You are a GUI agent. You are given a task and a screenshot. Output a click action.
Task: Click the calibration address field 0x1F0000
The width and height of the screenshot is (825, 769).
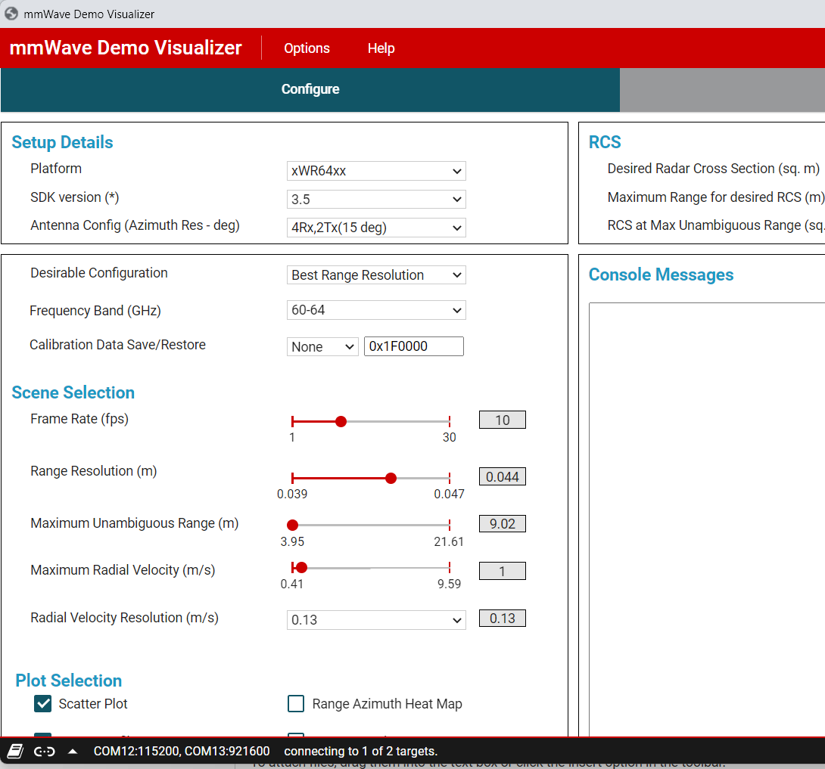click(413, 346)
